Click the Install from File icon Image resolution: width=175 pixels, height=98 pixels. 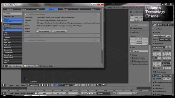[x=25, y=66]
